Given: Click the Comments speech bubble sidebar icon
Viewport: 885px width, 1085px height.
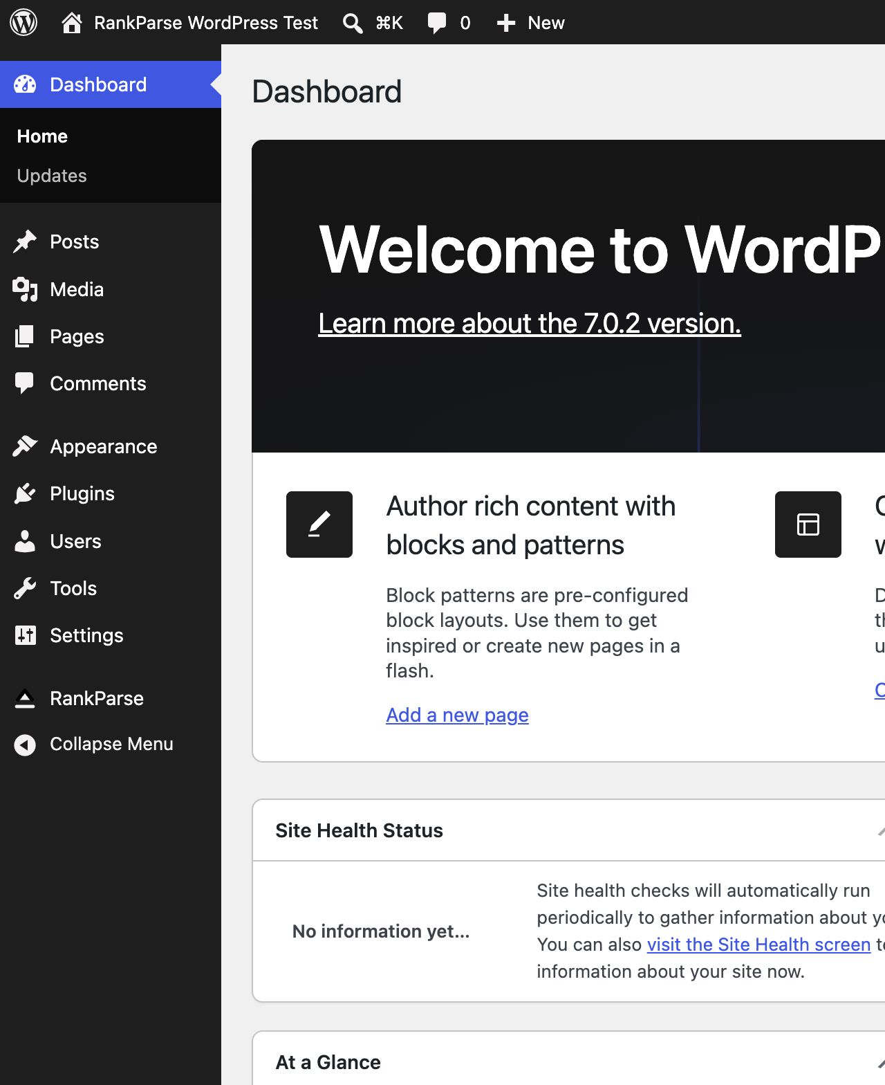Looking at the screenshot, I should coord(25,383).
